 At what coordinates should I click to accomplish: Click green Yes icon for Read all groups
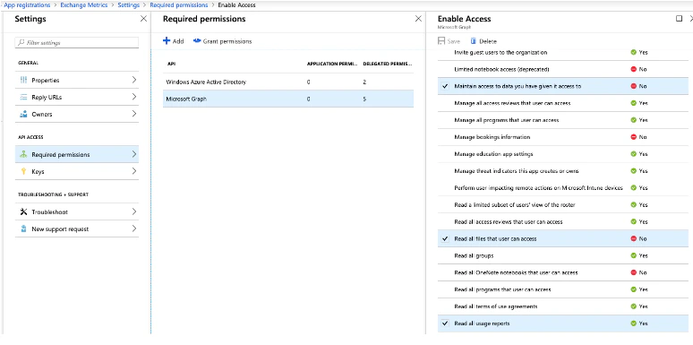point(633,255)
